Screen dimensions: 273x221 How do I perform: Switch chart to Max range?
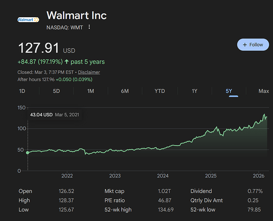pyautogui.click(x=264, y=91)
